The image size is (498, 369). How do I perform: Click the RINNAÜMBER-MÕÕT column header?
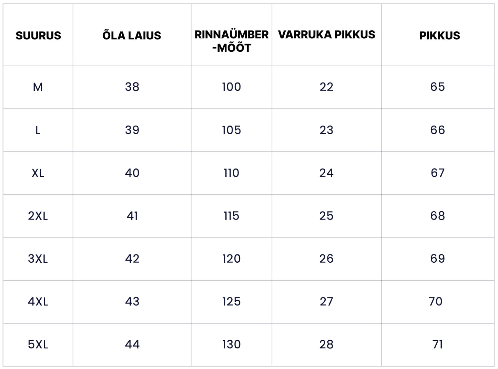coord(232,41)
